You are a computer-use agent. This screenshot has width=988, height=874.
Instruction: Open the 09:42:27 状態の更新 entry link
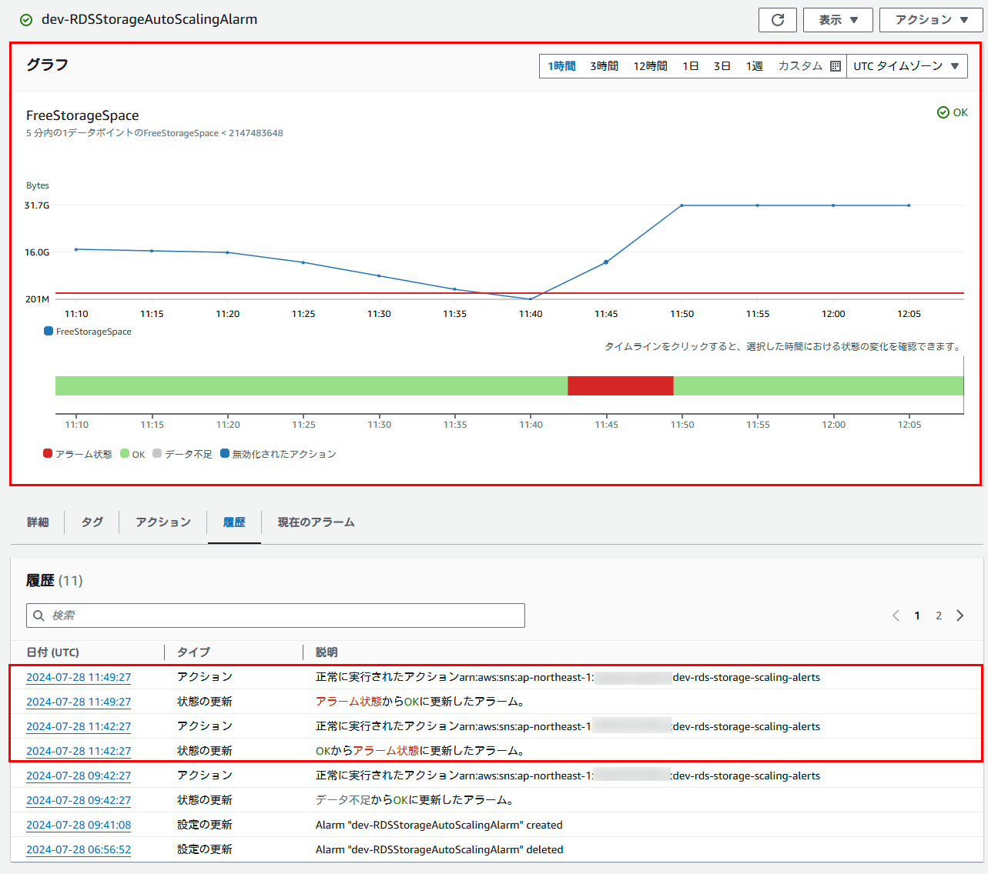(x=79, y=801)
